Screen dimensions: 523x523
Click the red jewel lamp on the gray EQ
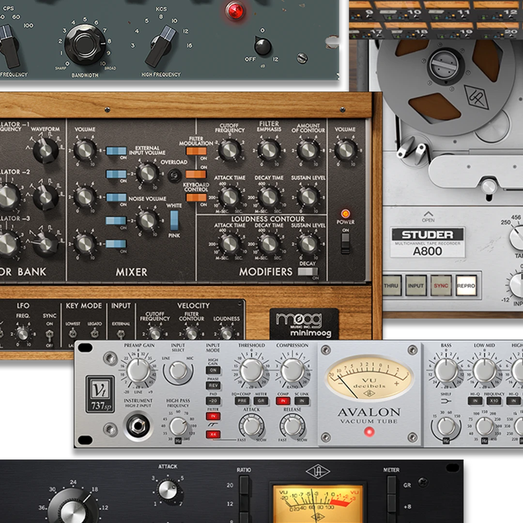(x=235, y=11)
